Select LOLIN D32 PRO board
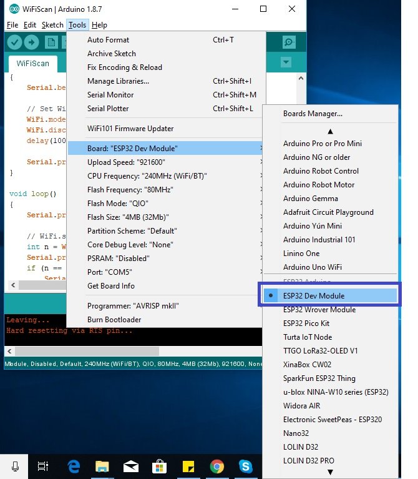418x479 pixels. point(331,461)
